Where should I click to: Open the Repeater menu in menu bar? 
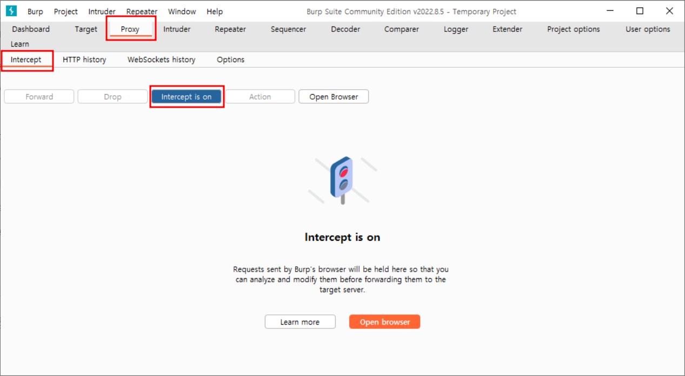pos(142,11)
